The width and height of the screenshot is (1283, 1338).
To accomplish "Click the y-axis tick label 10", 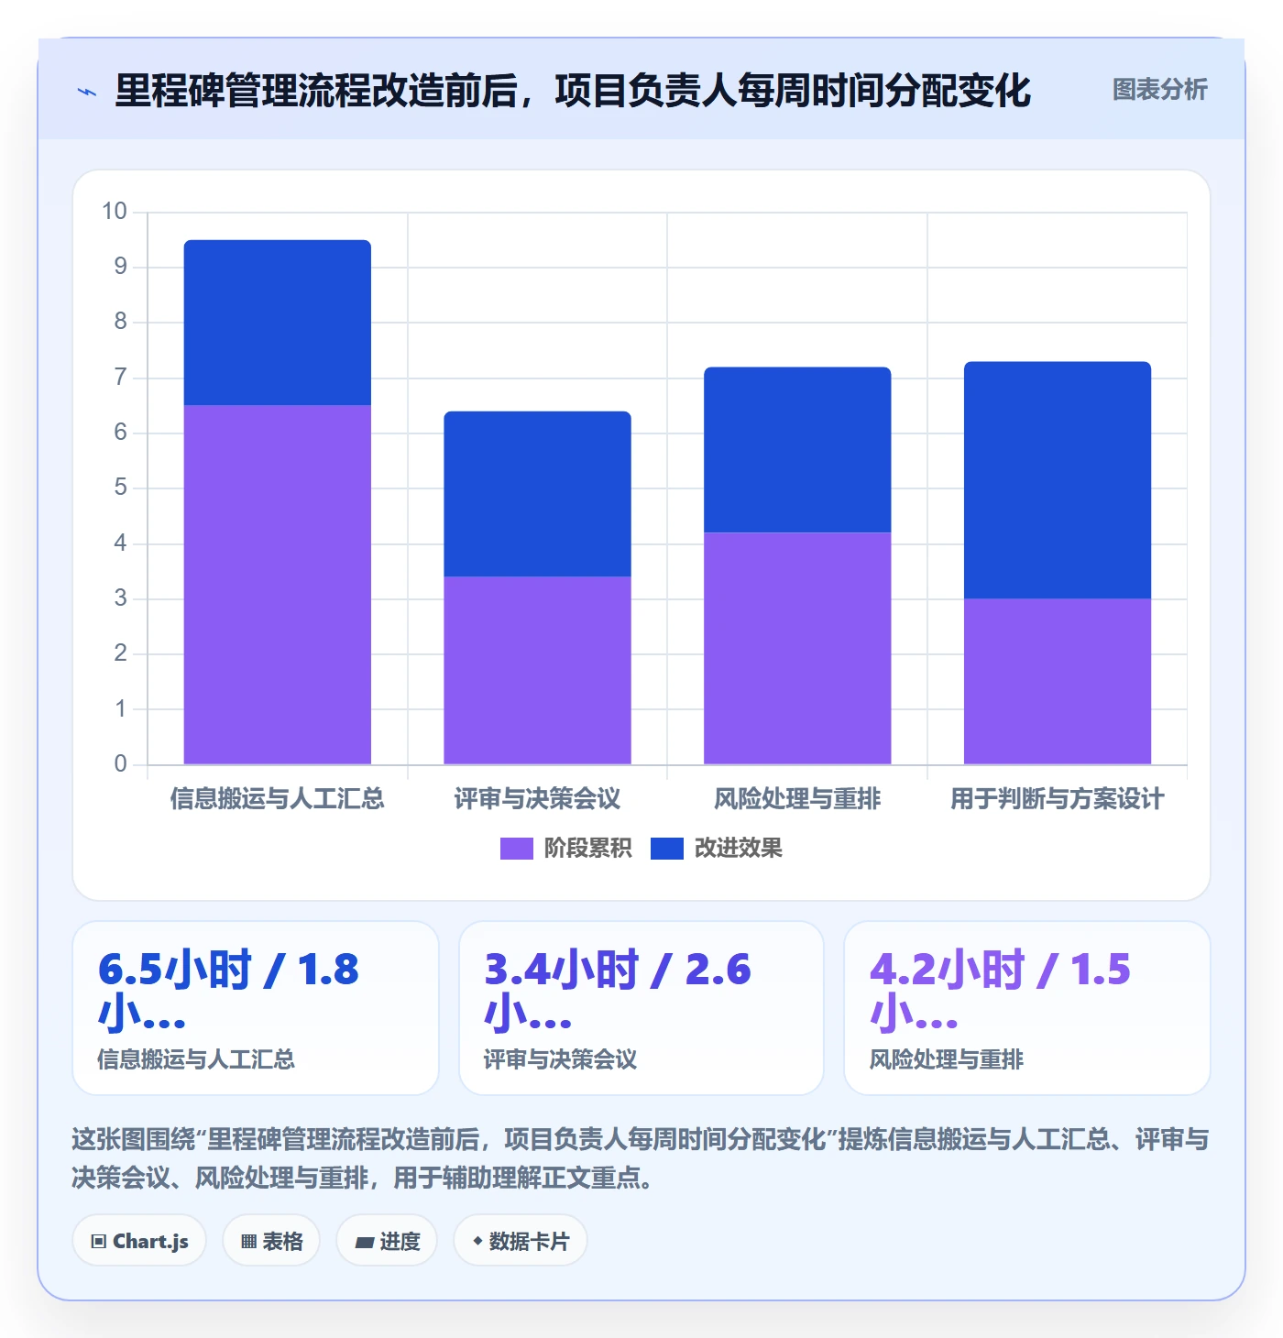I will (x=115, y=212).
